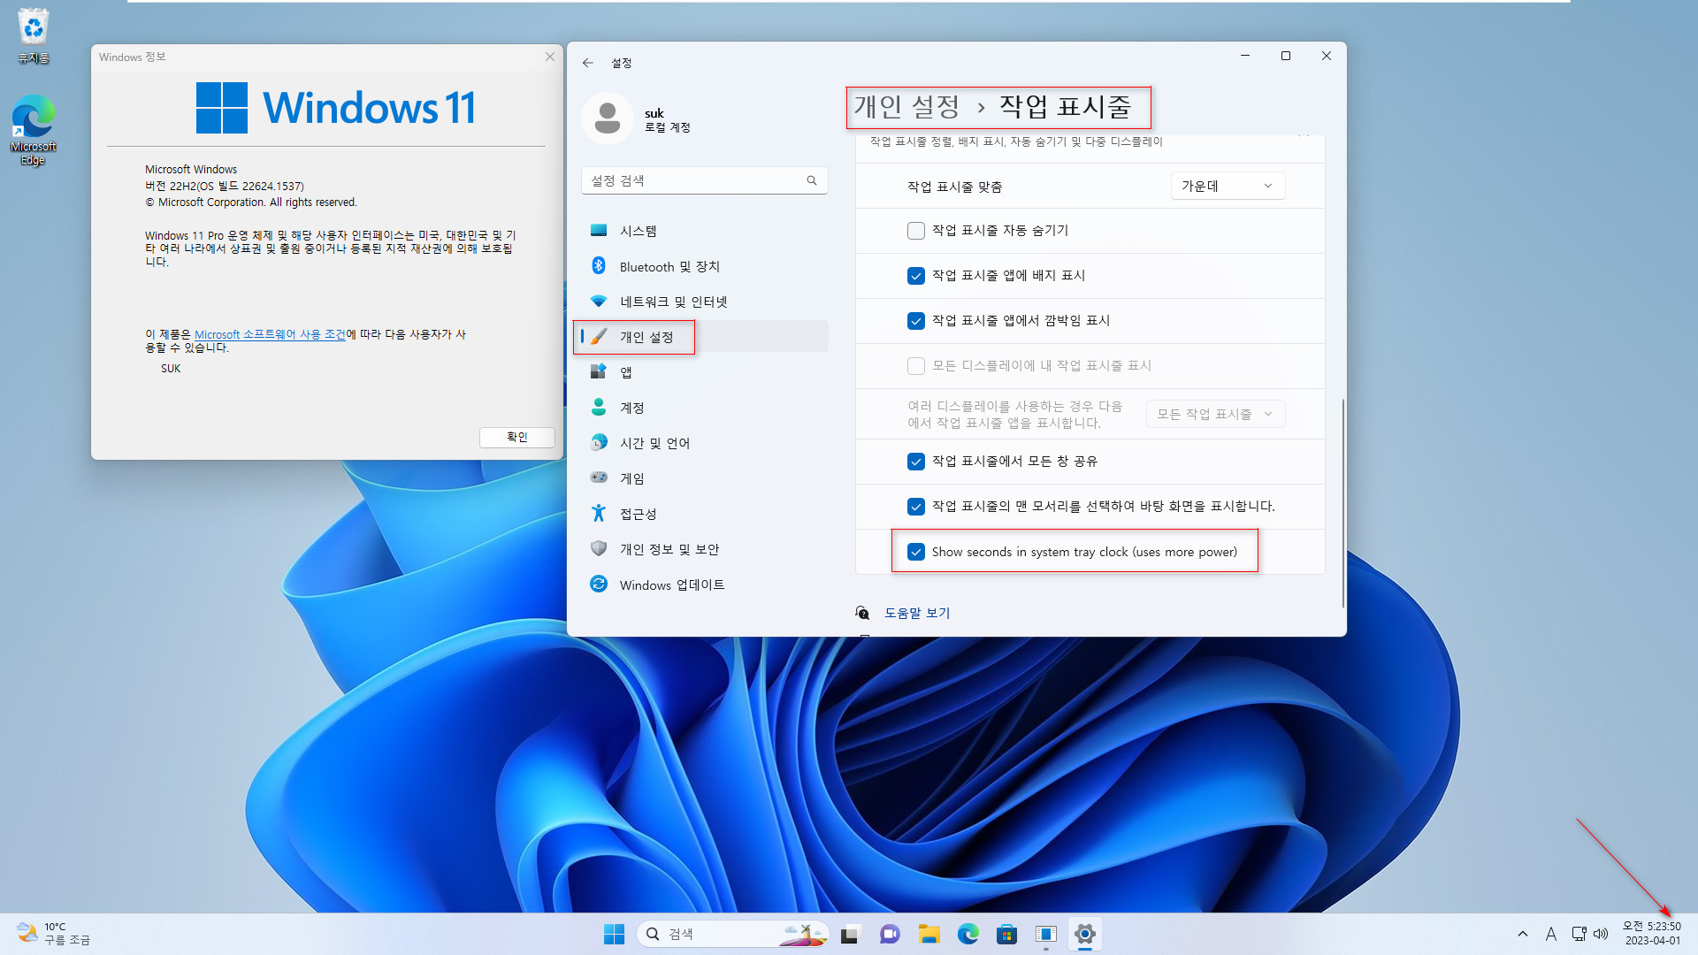Select 시간 및 언어 in the sidebar
The width and height of the screenshot is (1698, 955).
[705, 443]
